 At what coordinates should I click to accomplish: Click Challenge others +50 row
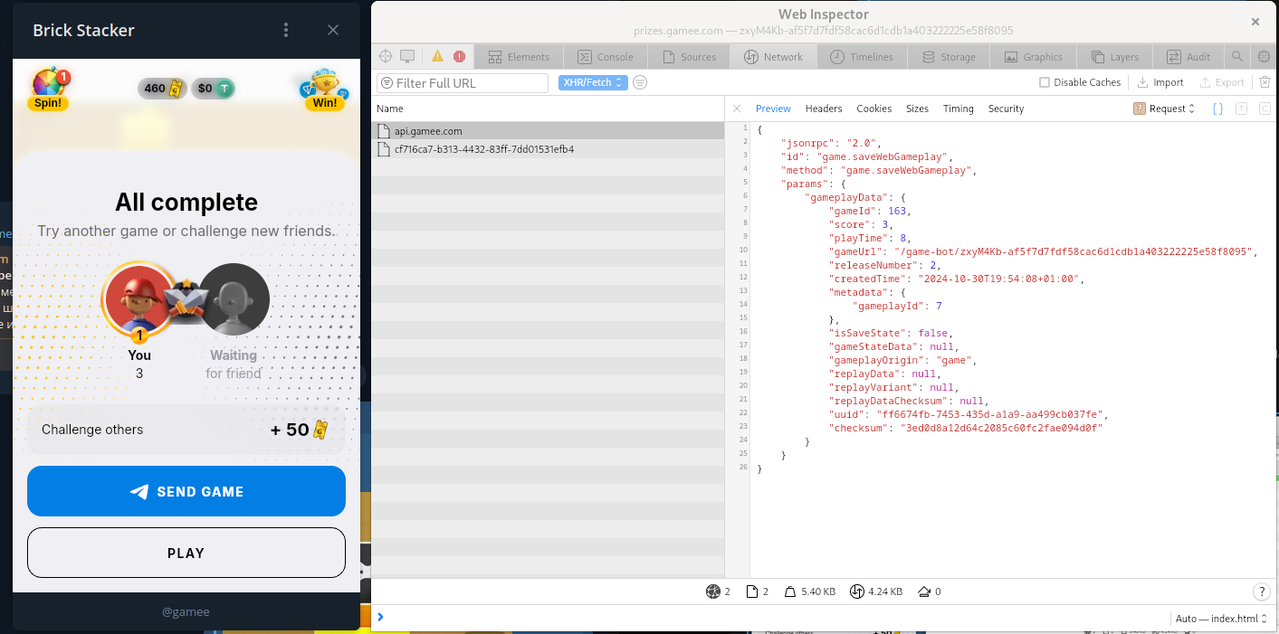click(x=186, y=430)
